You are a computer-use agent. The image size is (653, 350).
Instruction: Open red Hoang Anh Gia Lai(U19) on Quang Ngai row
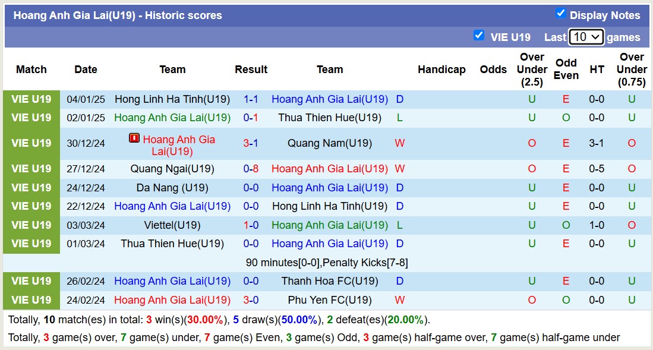click(x=330, y=169)
